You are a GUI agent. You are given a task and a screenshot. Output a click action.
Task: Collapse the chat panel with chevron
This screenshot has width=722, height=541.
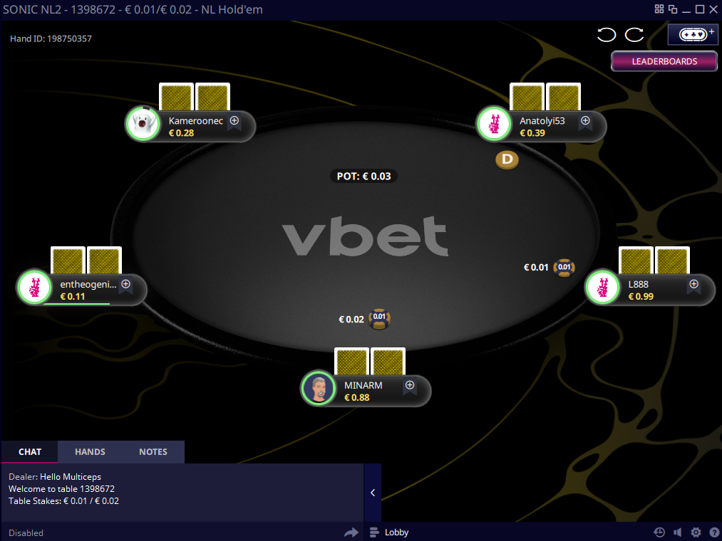pyautogui.click(x=373, y=493)
